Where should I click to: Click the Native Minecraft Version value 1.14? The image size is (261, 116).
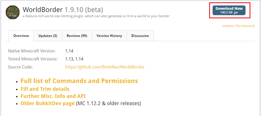(x=69, y=51)
